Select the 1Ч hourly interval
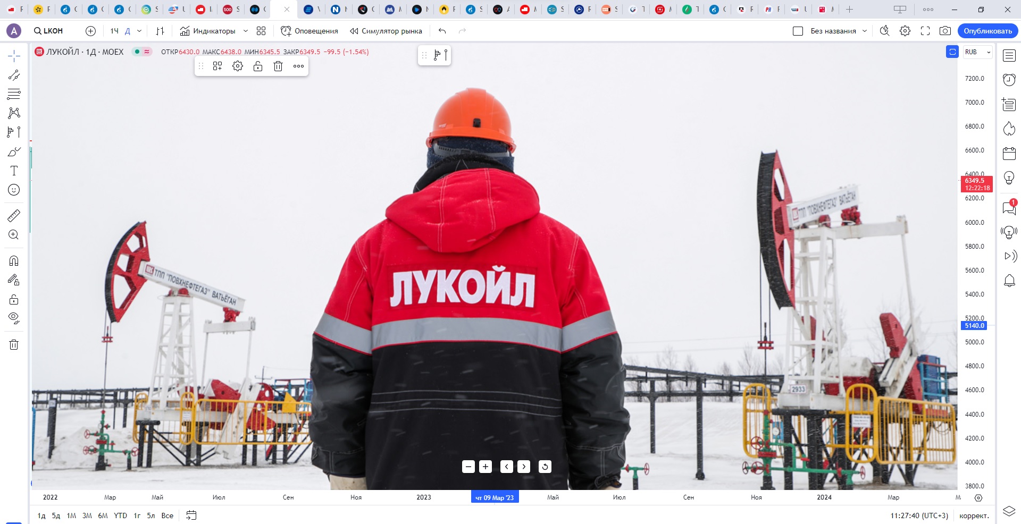This screenshot has height=524, width=1021. (x=114, y=31)
